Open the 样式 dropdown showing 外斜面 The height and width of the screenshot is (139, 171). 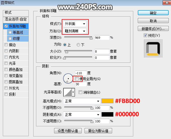(x=75, y=24)
